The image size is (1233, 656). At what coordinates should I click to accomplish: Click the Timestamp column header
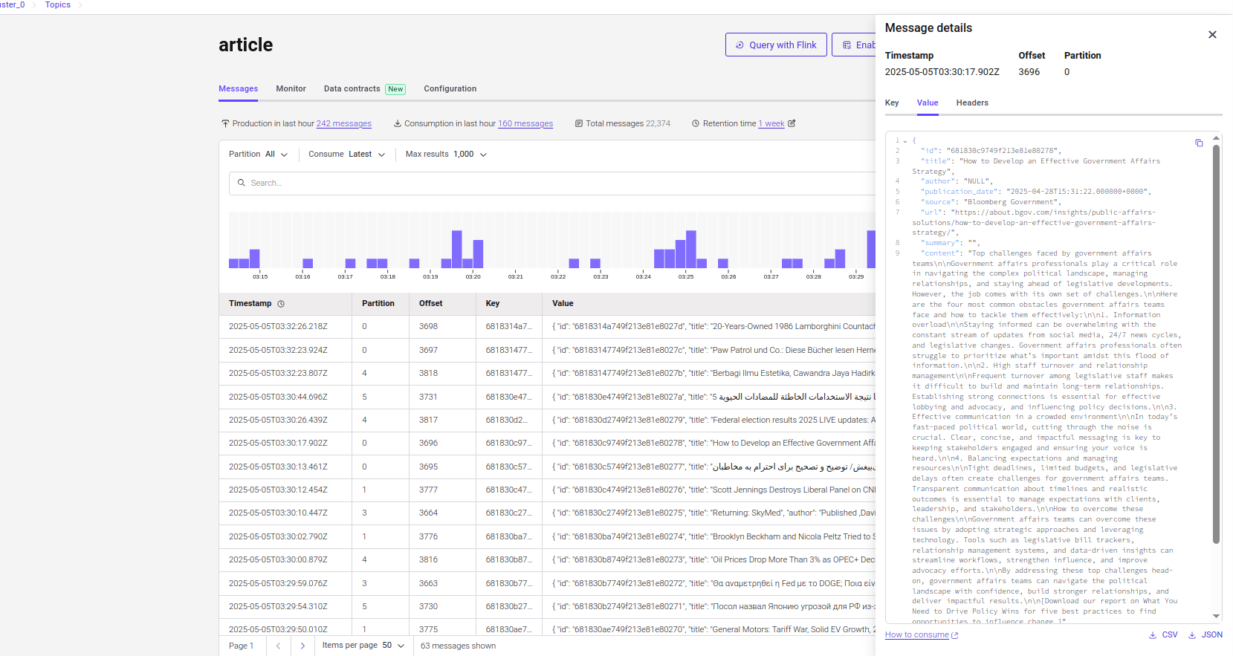(x=250, y=304)
